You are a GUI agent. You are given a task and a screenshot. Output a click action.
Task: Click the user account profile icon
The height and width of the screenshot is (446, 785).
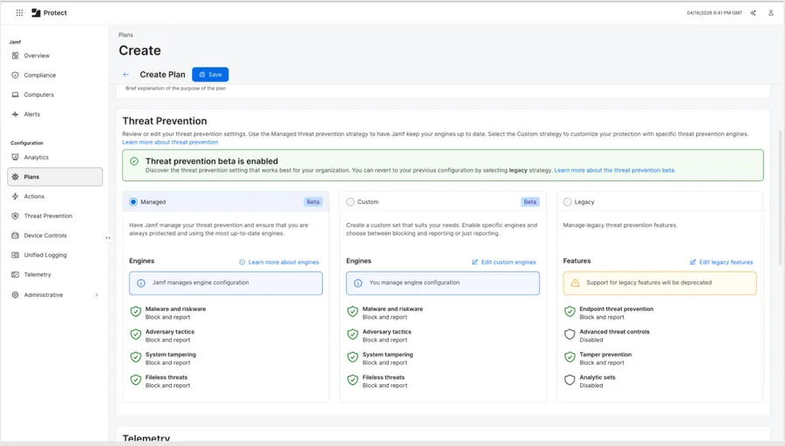pos(770,13)
